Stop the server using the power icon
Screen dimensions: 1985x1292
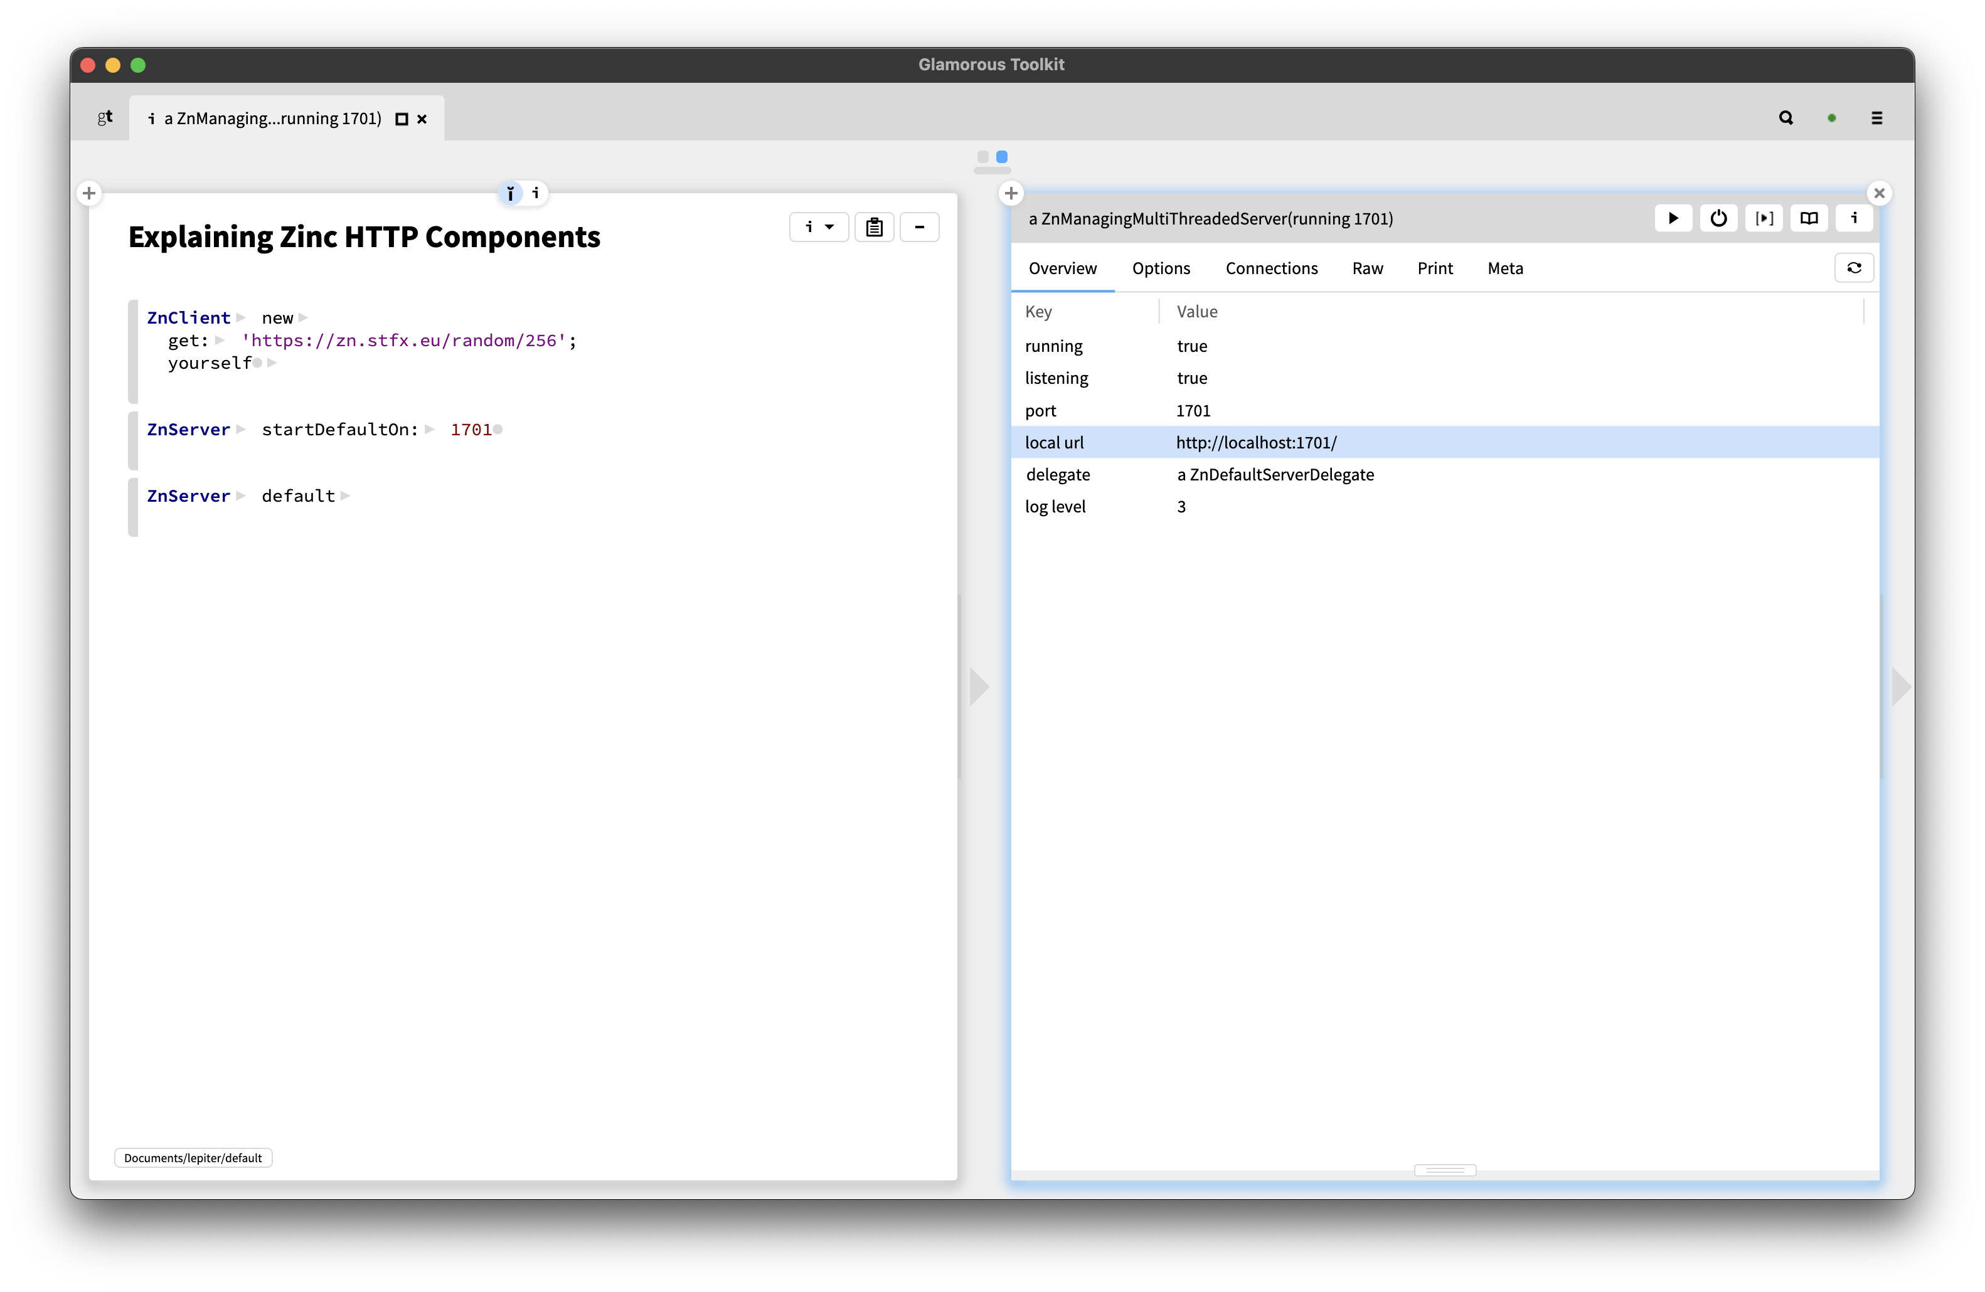pos(1718,218)
